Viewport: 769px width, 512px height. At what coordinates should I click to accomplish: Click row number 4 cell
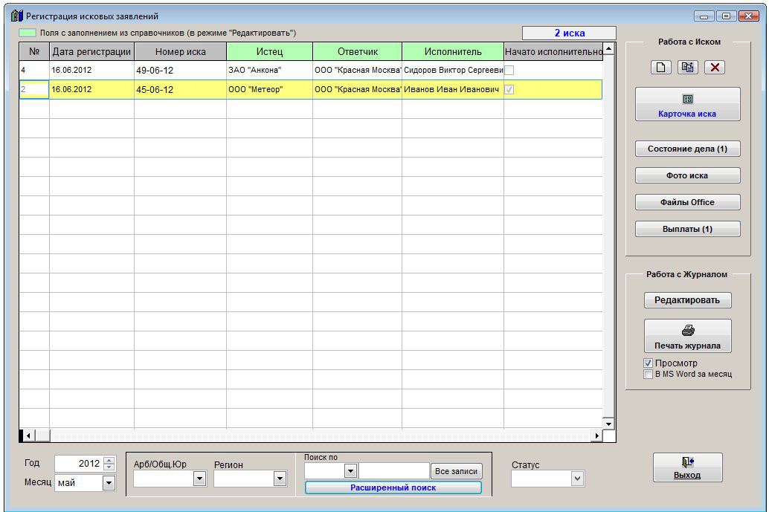34,70
